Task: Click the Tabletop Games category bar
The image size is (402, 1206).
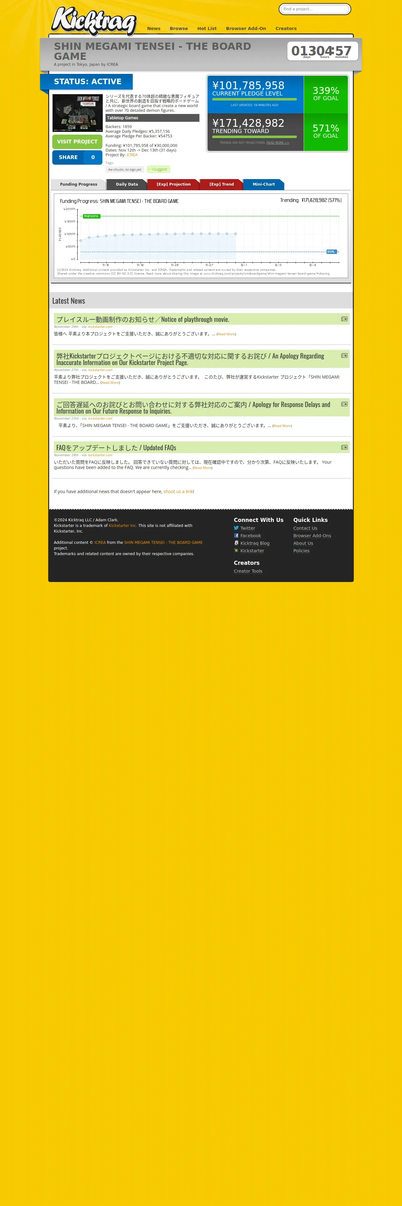Action: (x=152, y=118)
